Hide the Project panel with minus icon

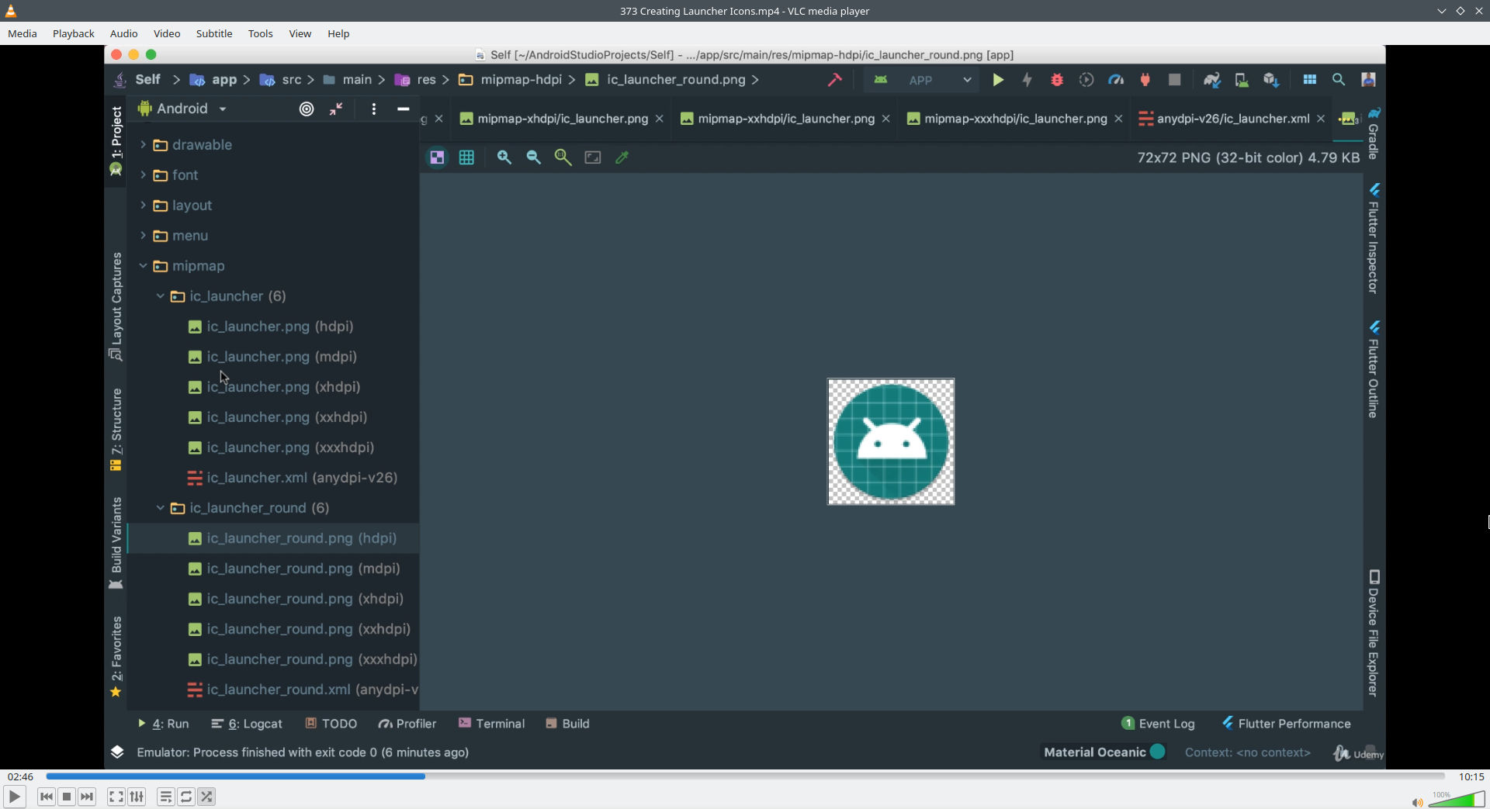point(403,109)
